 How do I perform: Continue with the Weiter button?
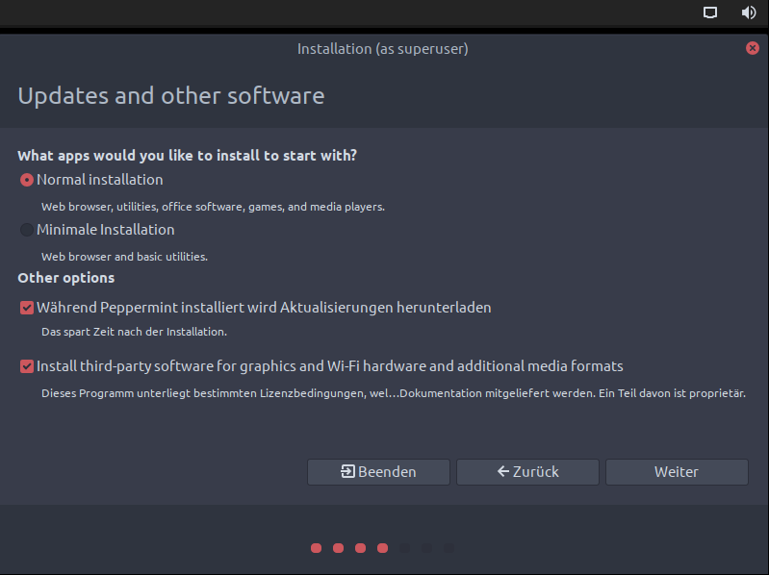677,472
